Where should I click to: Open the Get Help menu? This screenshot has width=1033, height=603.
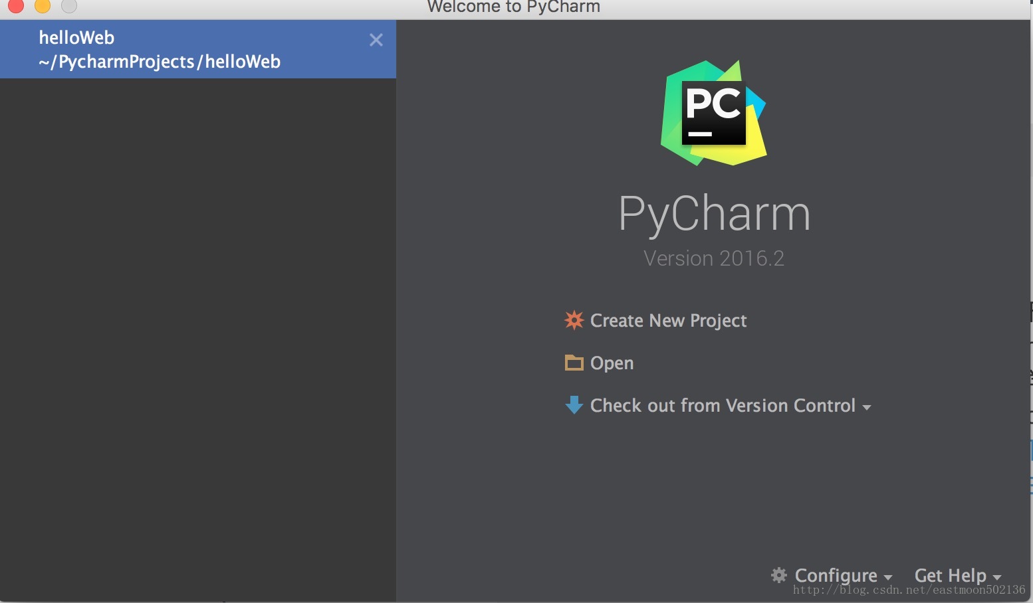click(950, 575)
